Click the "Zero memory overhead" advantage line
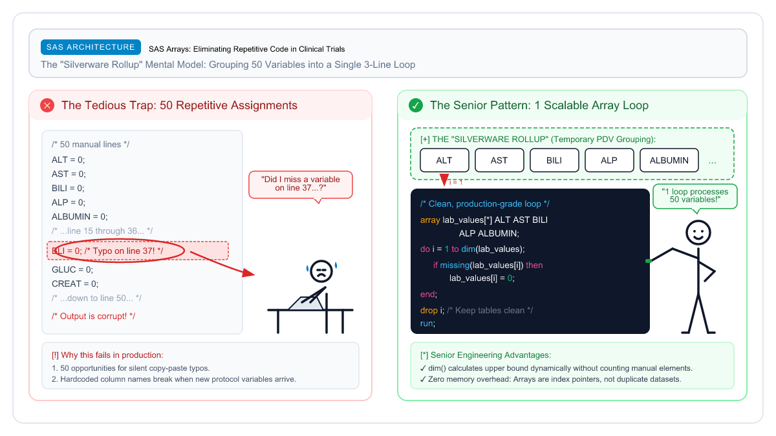 click(550, 379)
